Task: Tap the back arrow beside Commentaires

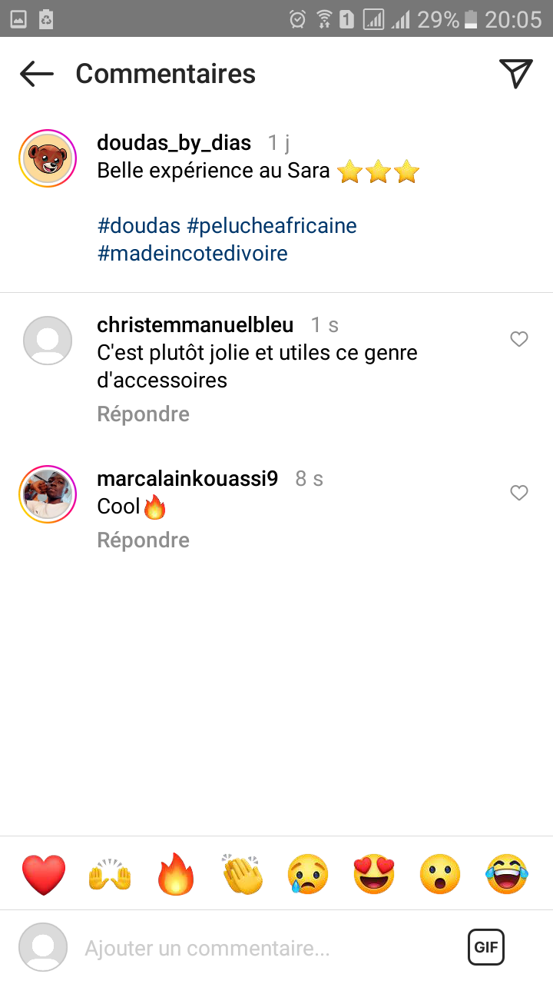Action: click(37, 74)
